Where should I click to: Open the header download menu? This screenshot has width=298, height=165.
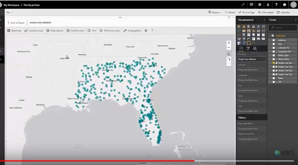pyautogui.click(x=268, y=5)
